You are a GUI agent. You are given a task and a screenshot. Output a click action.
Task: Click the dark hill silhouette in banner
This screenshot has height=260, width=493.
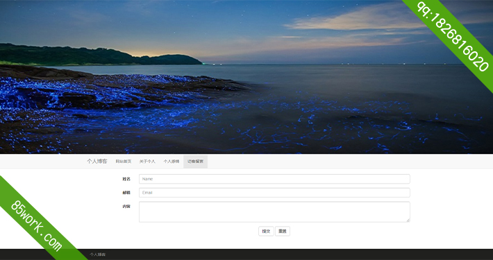point(94,55)
